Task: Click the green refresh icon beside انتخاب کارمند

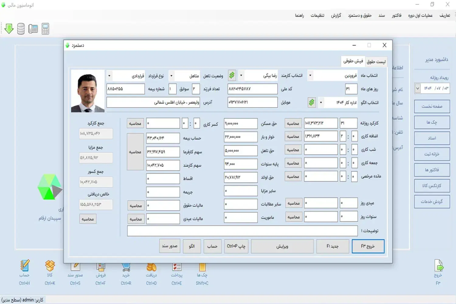Action: coord(232,75)
